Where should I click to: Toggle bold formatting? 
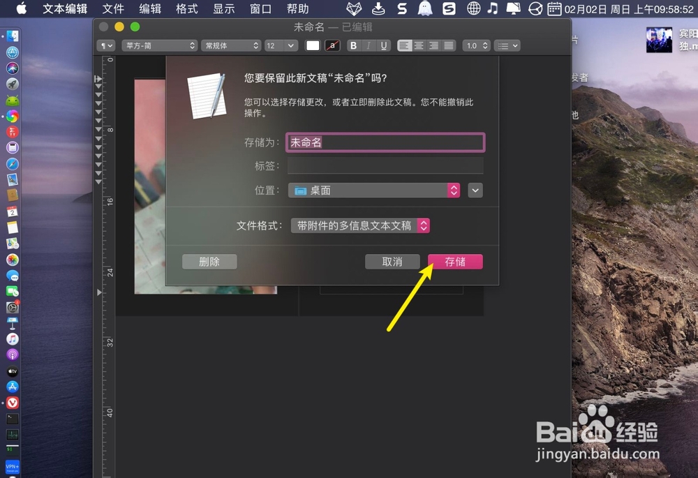[353, 45]
